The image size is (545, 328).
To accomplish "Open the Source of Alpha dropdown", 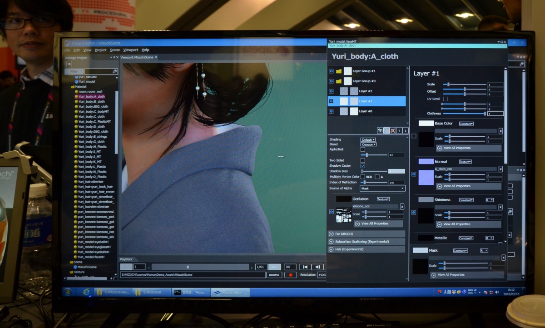I will 382,188.
